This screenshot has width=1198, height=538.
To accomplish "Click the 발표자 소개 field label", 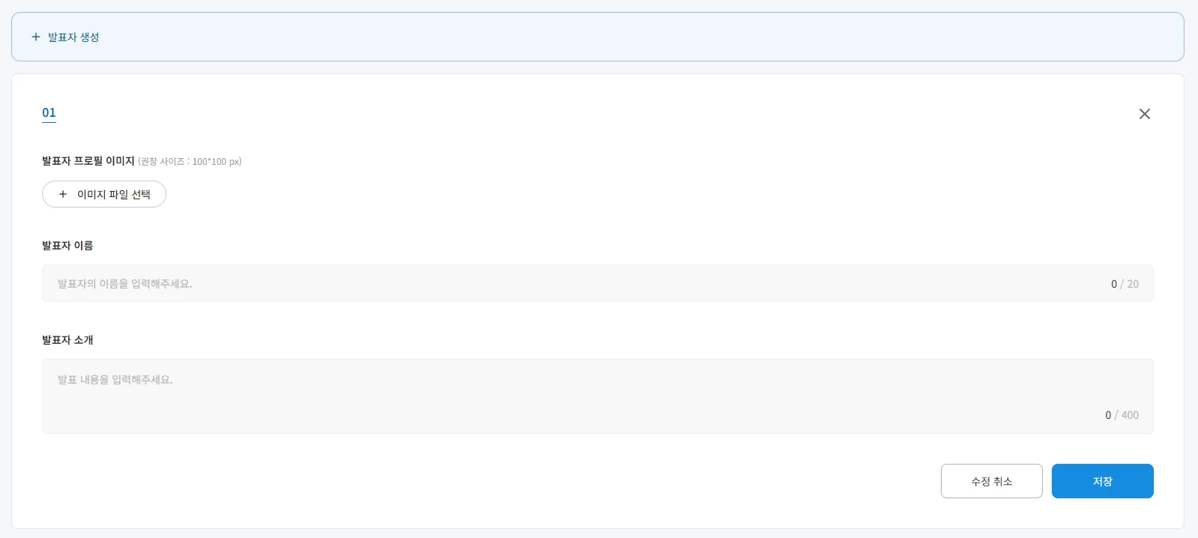I will (67, 340).
